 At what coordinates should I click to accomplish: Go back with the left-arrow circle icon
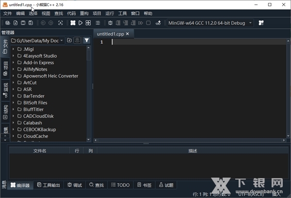pos(43,23)
